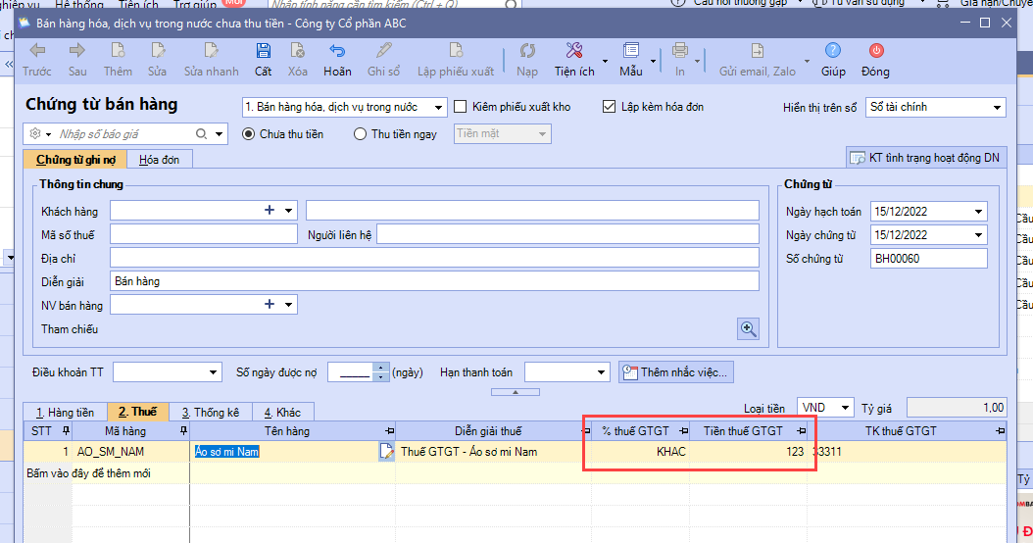Check Kiêm phiếu xuất kho
The width and height of the screenshot is (1033, 543).
tap(461, 107)
